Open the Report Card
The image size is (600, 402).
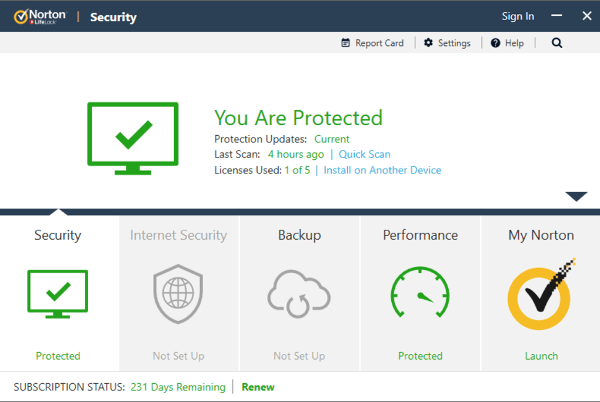click(x=373, y=43)
